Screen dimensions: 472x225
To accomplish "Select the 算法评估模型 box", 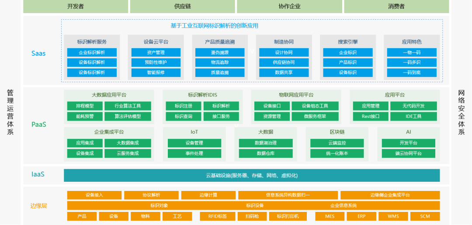I will click(x=128, y=116).
